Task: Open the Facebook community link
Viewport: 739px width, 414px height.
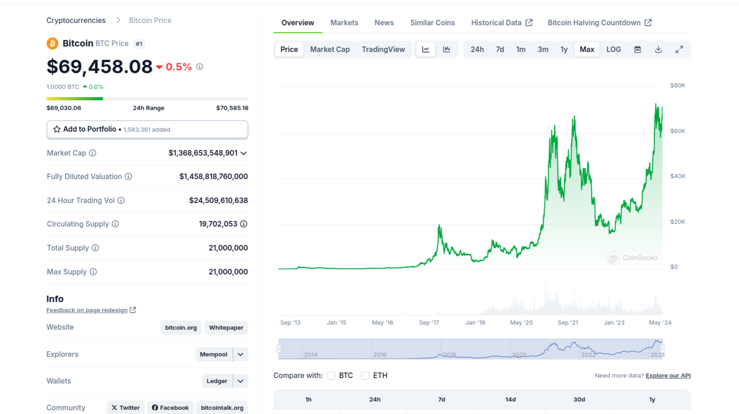Action: 170,408
